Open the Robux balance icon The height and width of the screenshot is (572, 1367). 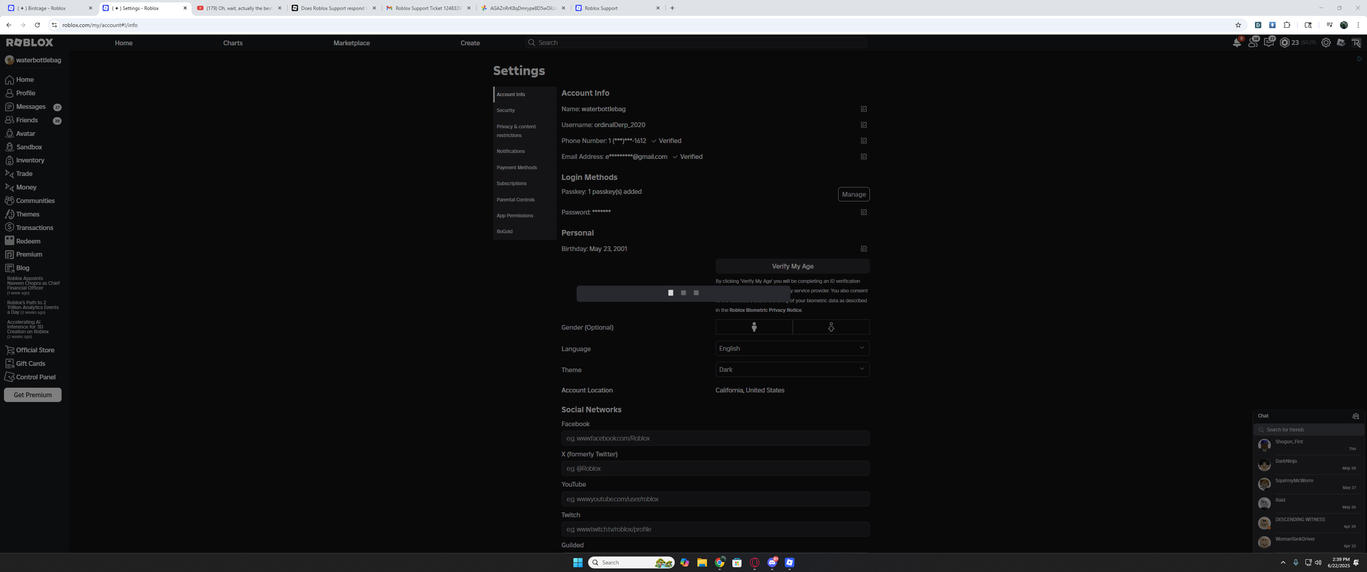pyautogui.click(x=1284, y=43)
